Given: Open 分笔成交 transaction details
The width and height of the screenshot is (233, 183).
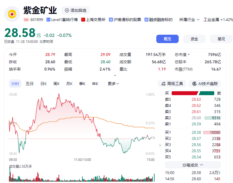Looking at the screenshot, I should click(192, 165).
